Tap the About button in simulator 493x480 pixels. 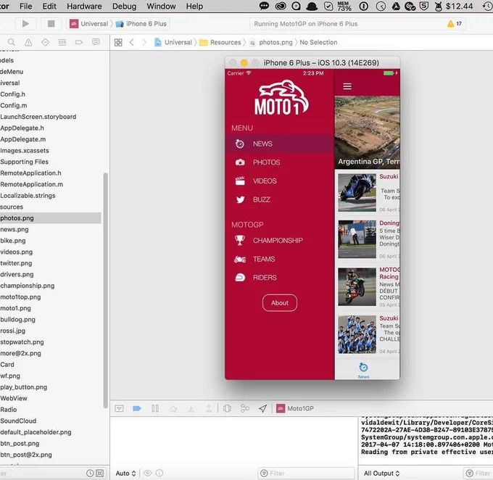pyautogui.click(x=280, y=302)
